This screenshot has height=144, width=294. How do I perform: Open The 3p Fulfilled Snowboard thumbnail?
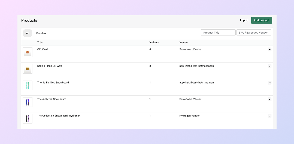[28, 85]
